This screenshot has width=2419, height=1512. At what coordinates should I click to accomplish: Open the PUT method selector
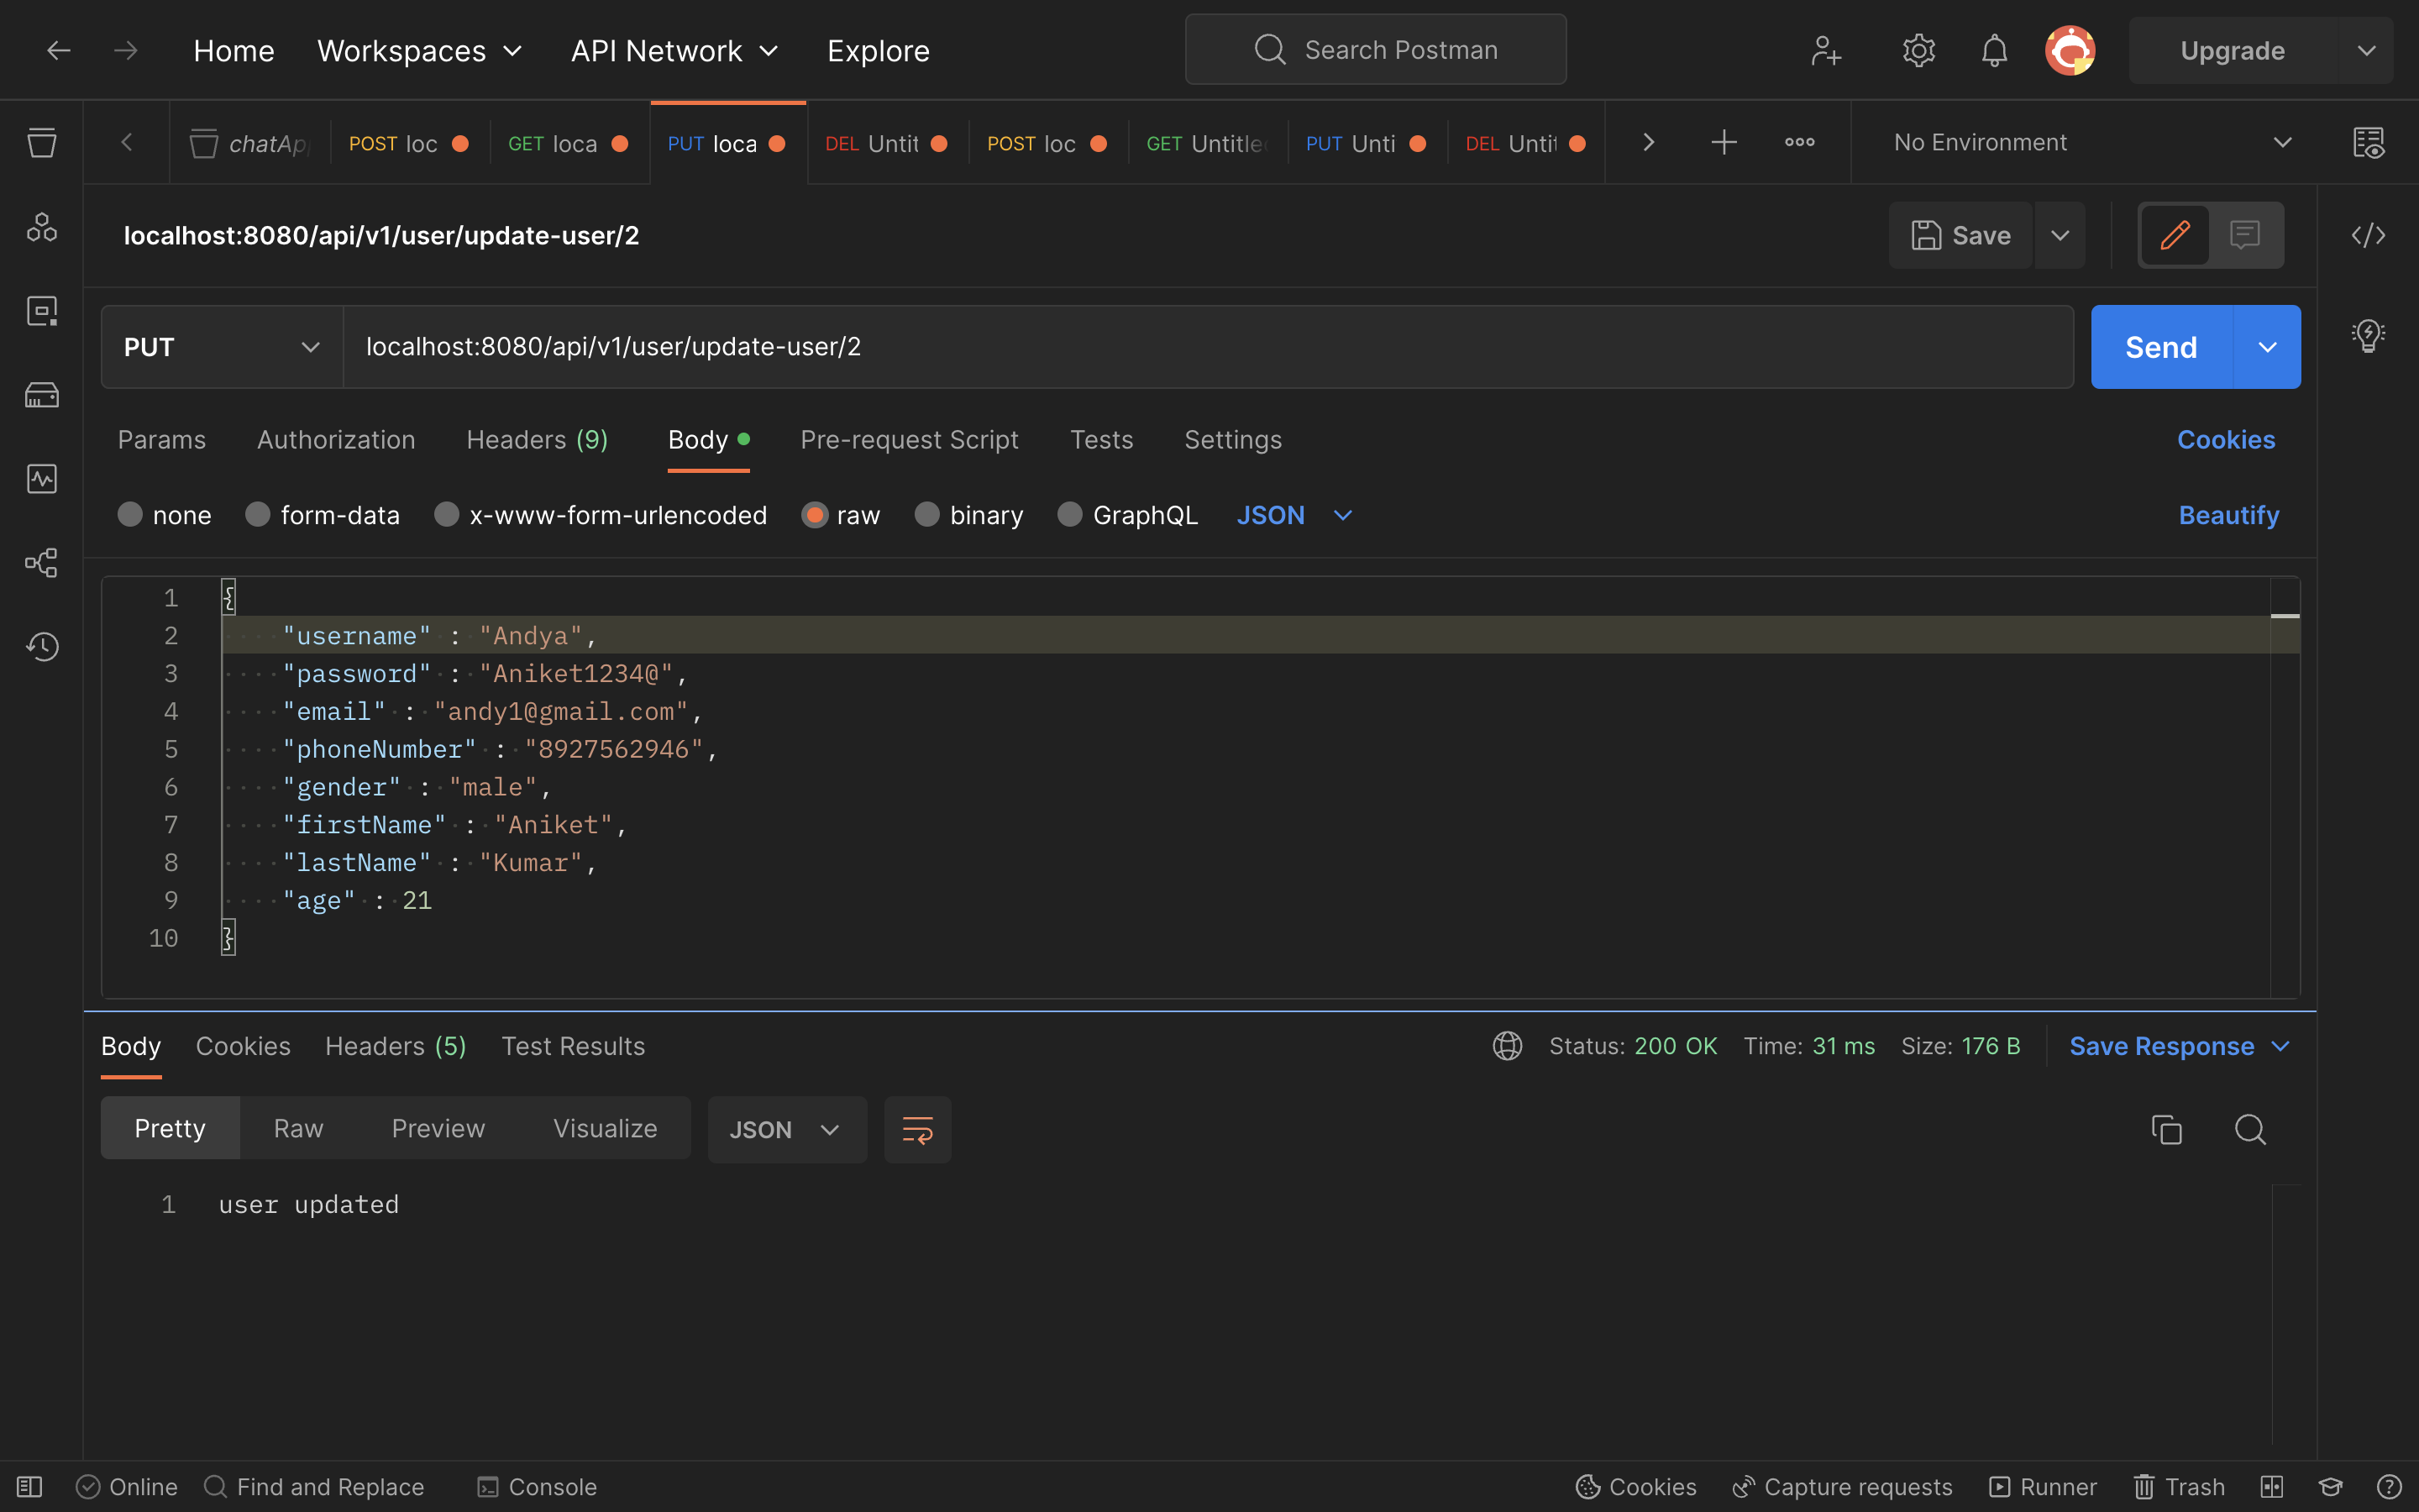pyautogui.click(x=220, y=346)
